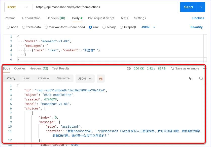This screenshot has width=211, height=147.
Task: Toggle word wrap in the response viewer
Action: (x=101, y=79)
